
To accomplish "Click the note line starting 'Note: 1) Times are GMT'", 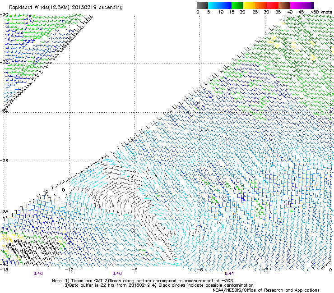I will (143, 281).
